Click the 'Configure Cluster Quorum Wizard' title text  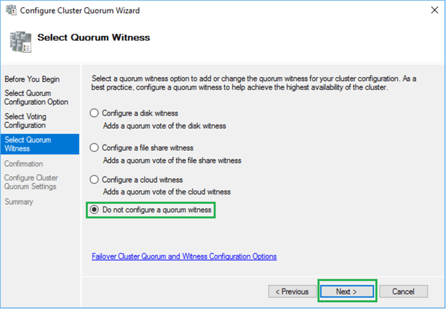tap(80, 11)
